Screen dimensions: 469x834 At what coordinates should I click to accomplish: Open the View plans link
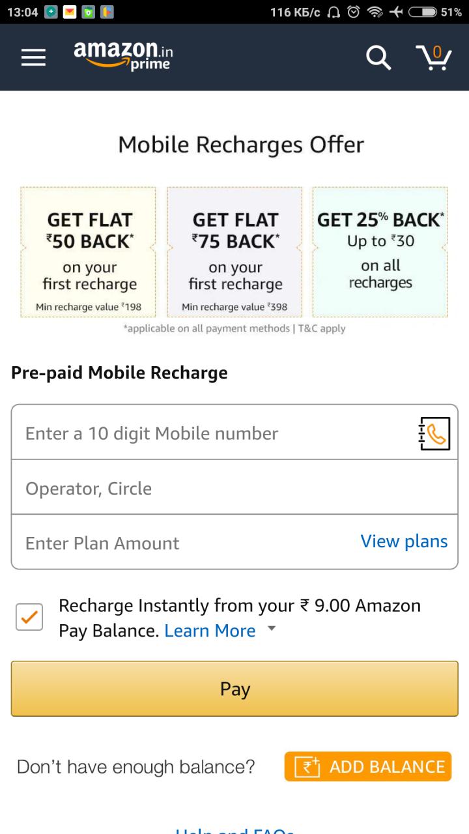404,541
